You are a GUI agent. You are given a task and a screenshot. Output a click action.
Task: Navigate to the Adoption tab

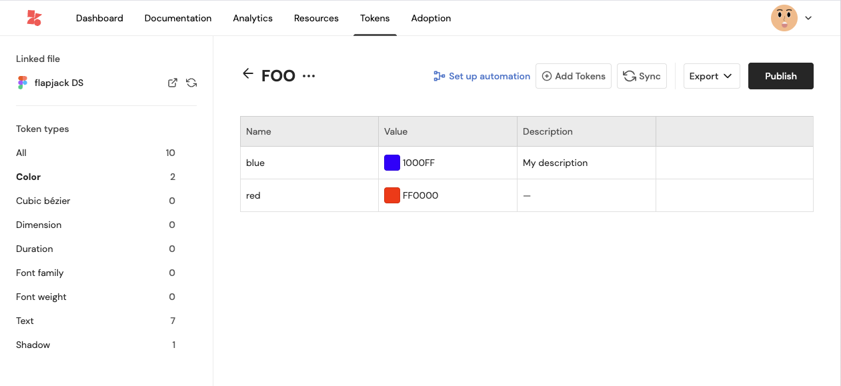(x=431, y=18)
